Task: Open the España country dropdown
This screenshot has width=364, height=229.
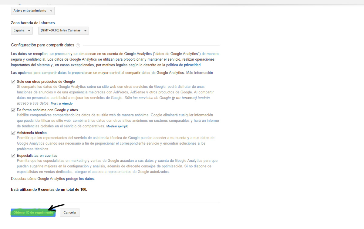Action: [x=22, y=31]
